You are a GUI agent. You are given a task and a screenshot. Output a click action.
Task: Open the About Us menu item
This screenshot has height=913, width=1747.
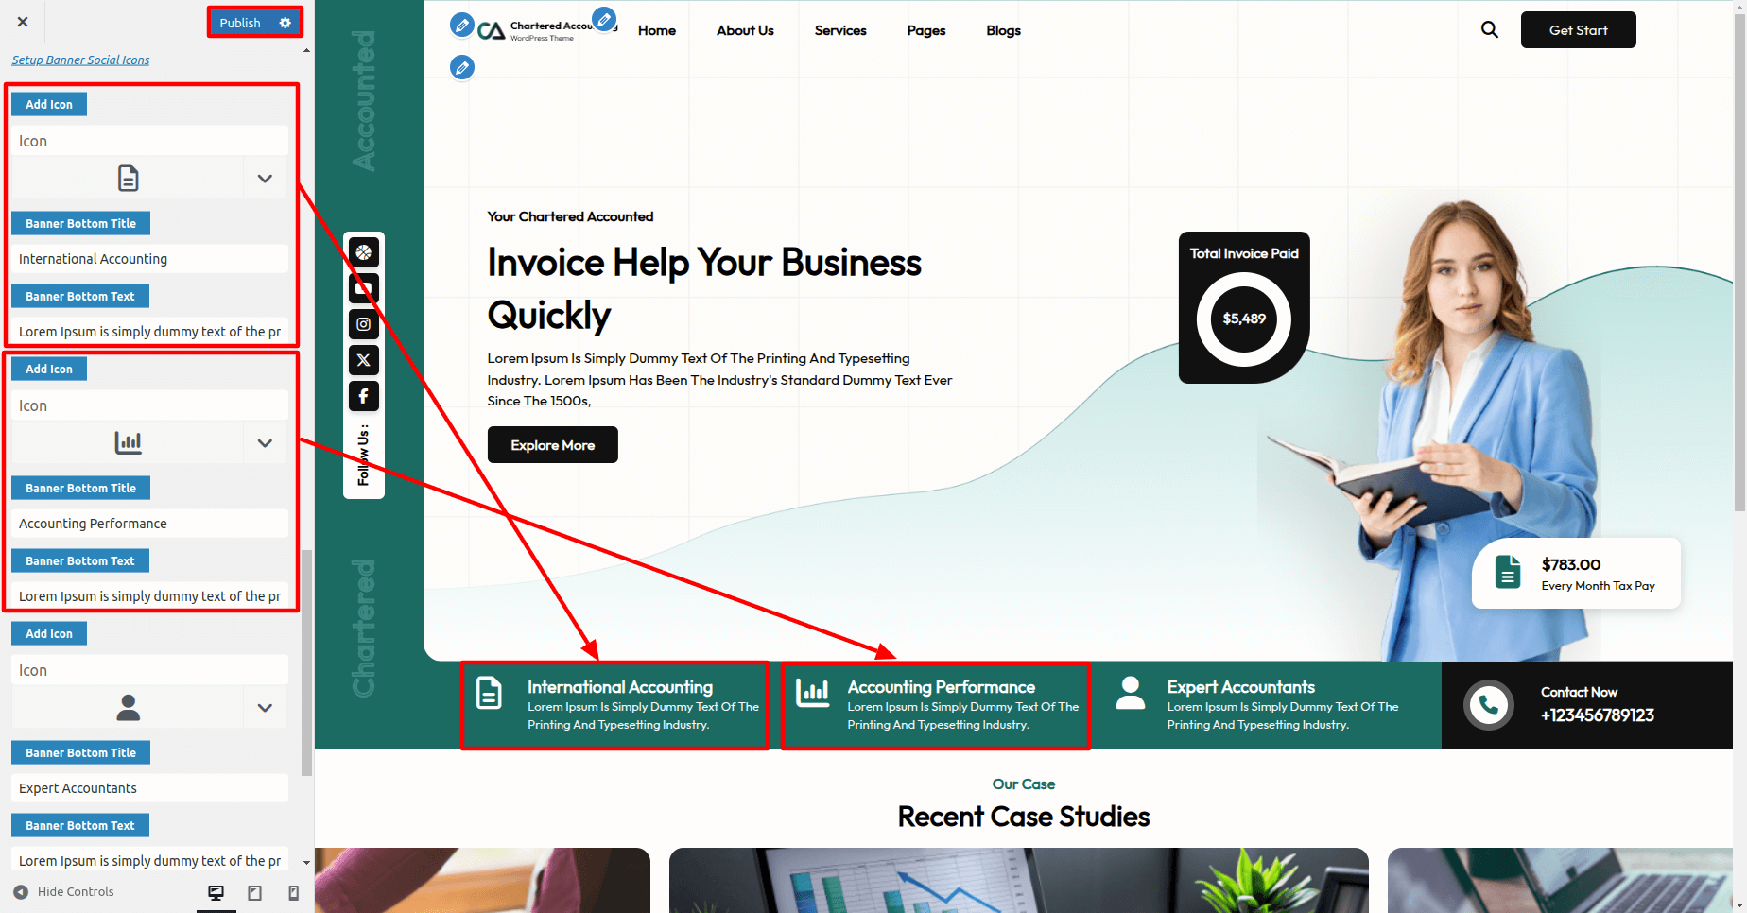[x=744, y=30]
